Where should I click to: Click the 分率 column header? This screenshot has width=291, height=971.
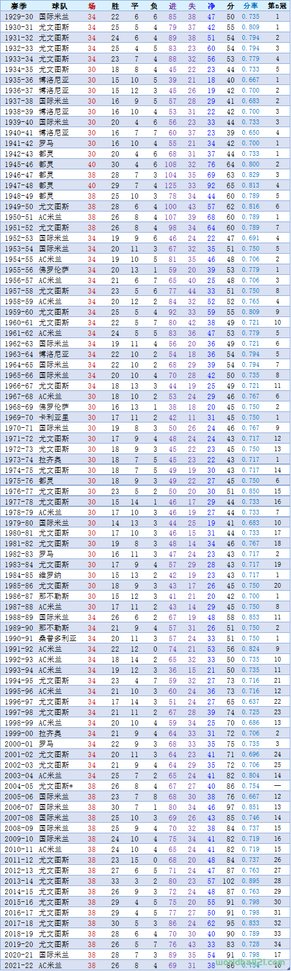251,6
